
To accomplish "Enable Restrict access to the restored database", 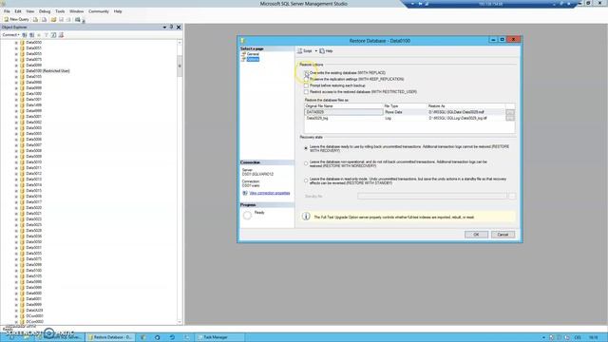I will (x=306, y=92).
